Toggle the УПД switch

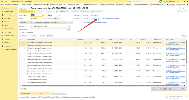(21, 89)
